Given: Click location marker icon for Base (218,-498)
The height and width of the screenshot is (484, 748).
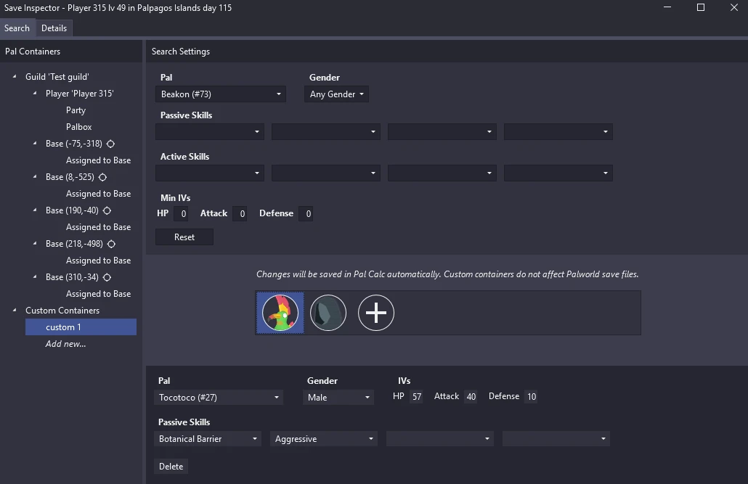Looking at the screenshot, I should [111, 244].
